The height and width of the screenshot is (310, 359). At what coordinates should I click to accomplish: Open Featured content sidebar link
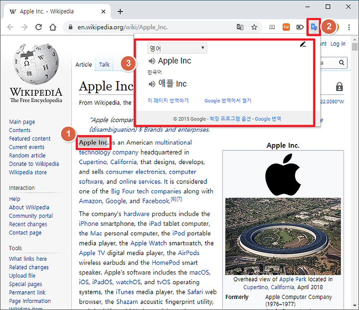(x=30, y=139)
